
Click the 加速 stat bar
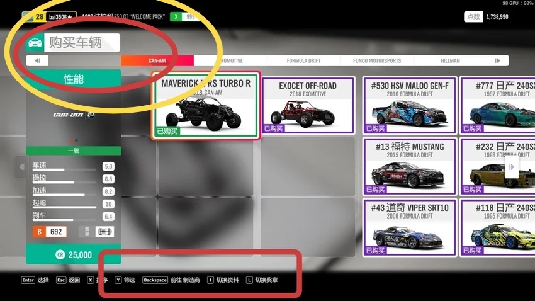click(x=64, y=195)
